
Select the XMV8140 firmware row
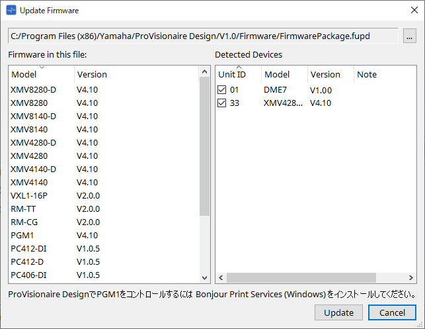[104, 130]
